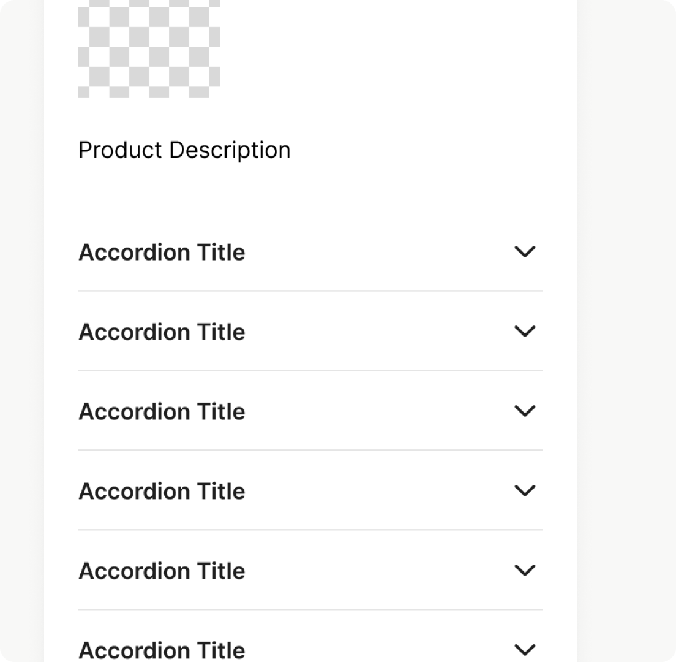676x662 pixels.
Task: Click the gray background right of the card
Action: point(626,331)
